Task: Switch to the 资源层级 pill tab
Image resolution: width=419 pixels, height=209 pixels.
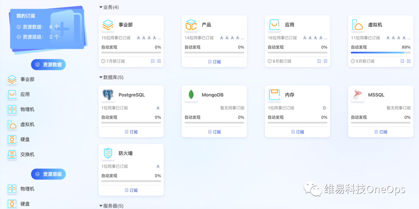Action: [48, 174]
